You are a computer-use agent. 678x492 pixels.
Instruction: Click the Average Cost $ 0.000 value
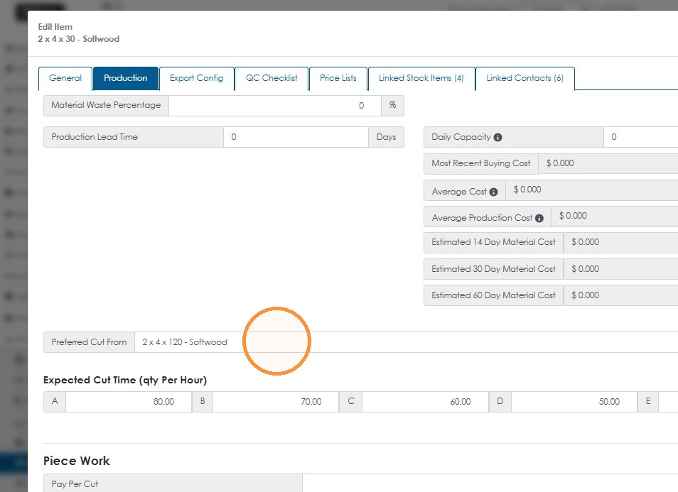[x=591, y=190]
